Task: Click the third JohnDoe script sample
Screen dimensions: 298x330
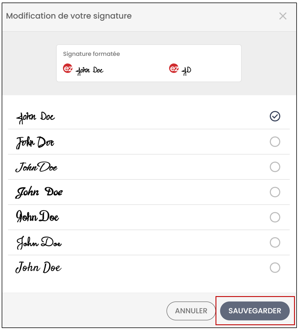Action: 36,167
